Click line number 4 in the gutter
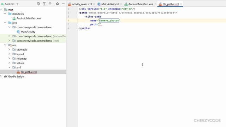This screenshot has width=226, height=127. click(x=68, y=20)
